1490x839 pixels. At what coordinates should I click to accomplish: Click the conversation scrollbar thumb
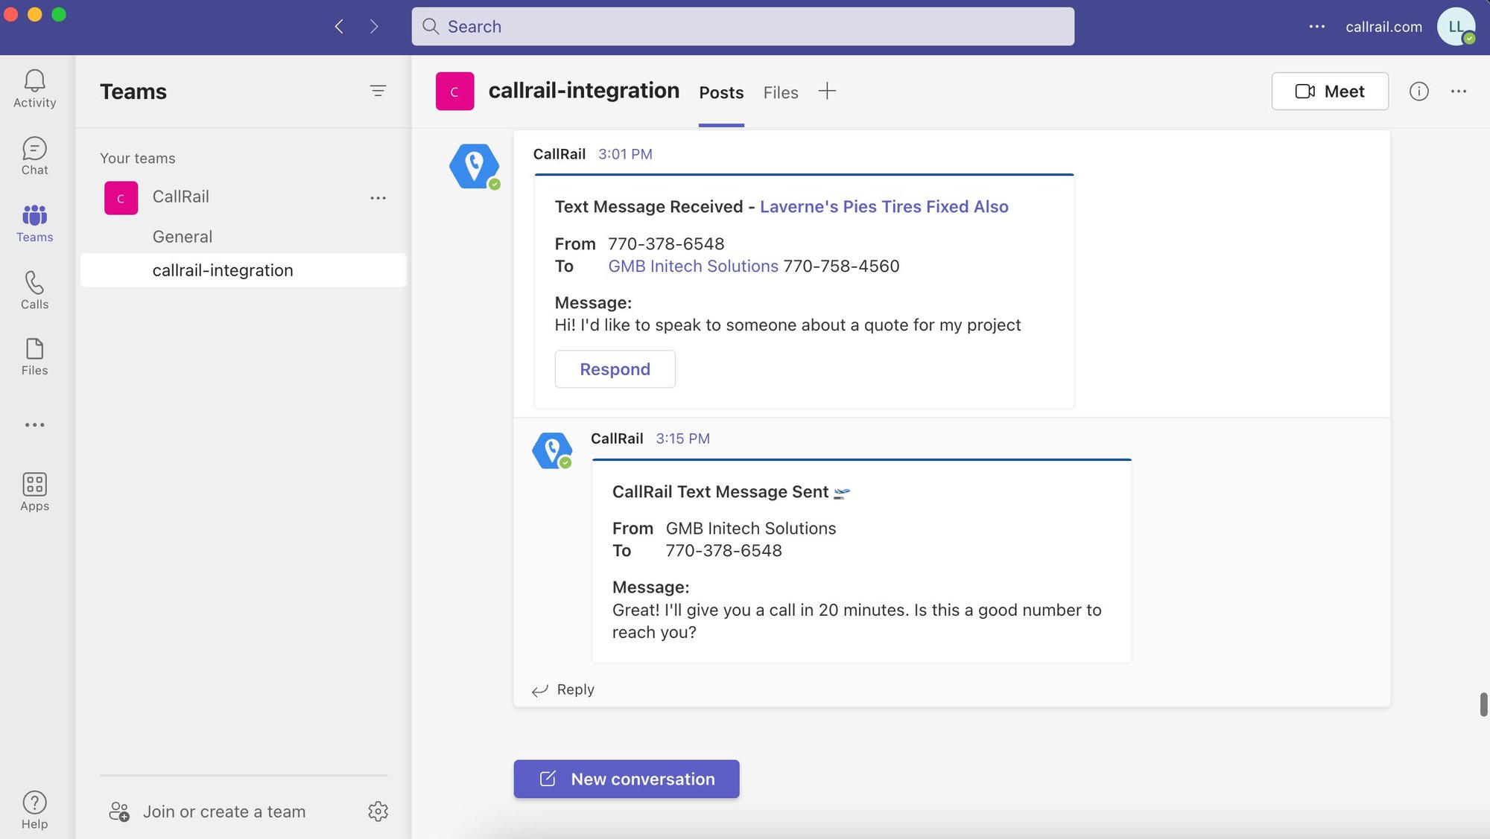(x=1483, y=704)
